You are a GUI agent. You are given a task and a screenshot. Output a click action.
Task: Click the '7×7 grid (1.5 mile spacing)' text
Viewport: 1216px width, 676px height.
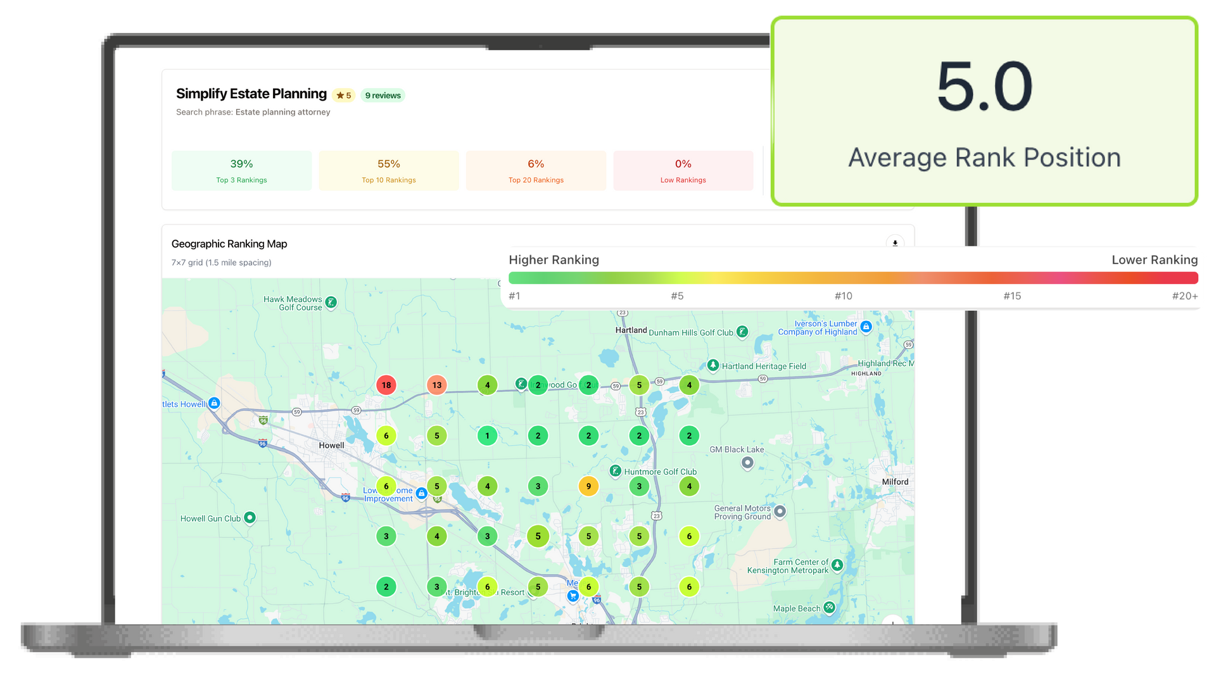click(221, 263)
